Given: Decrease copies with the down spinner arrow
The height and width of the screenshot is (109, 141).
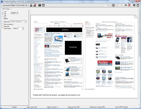Looking at the screenshot, I should [x=23, y=29].
